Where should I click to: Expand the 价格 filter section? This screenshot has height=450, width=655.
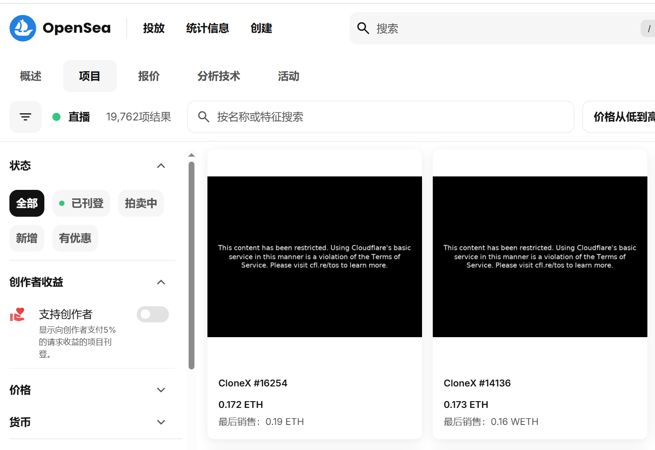click(x=161, y=390)
